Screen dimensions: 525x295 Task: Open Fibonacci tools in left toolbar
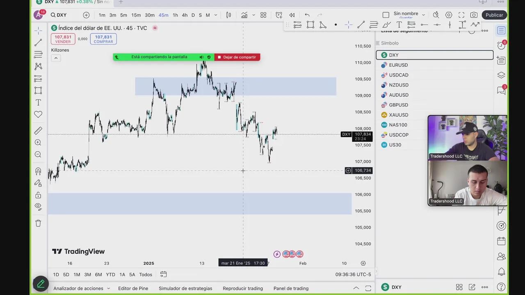(38, 54)
